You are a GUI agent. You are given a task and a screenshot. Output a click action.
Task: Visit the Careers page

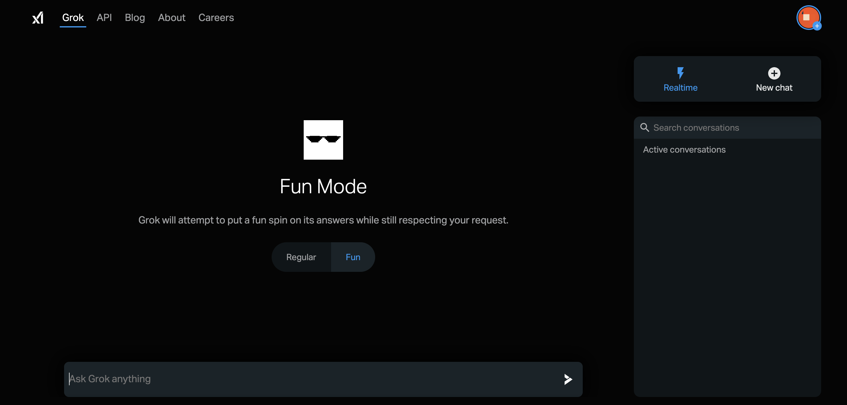[216, 18]
